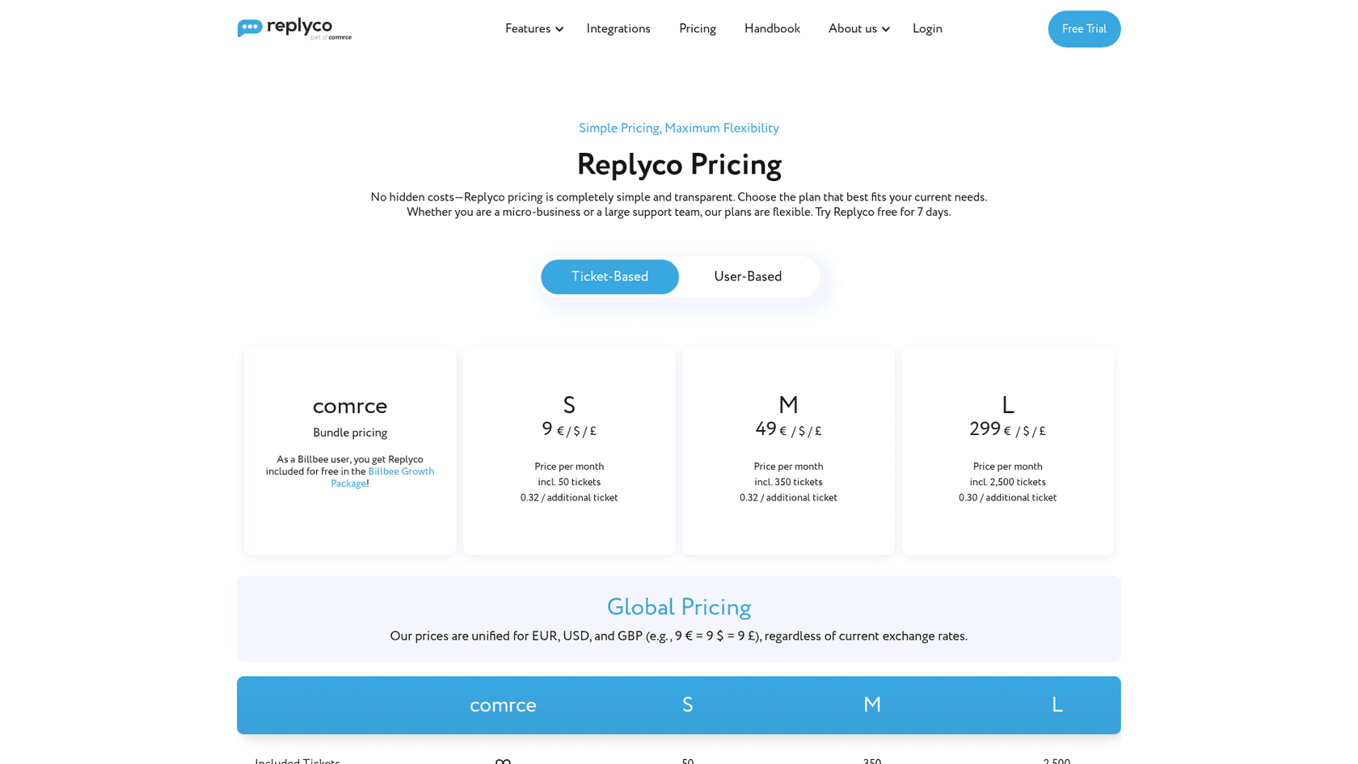
Task: Click the Replyco Pricing headline
Action: click(679, 165)
